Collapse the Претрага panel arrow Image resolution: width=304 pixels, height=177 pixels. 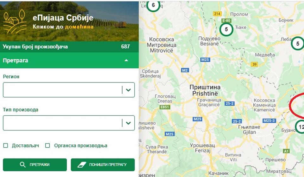[x=126, y=60]
